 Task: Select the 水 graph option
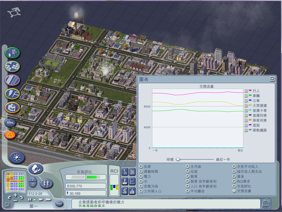[141, 181]
